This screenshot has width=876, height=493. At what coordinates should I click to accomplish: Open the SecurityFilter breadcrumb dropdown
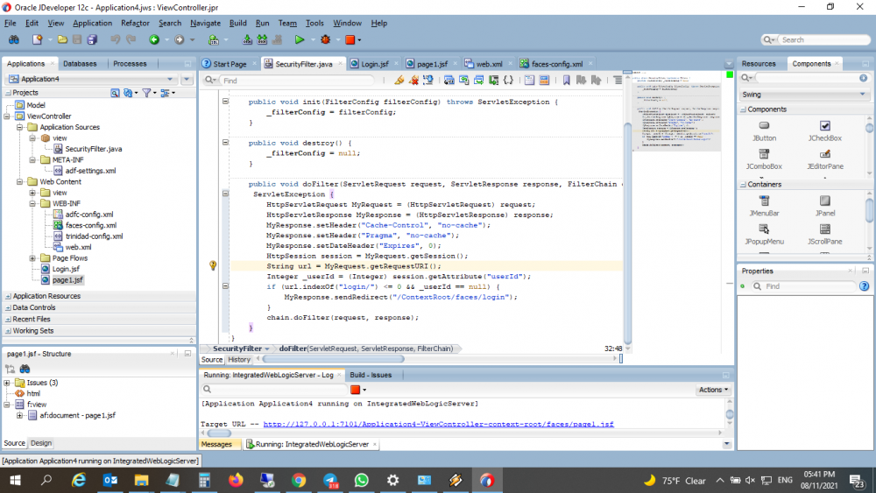267,349
